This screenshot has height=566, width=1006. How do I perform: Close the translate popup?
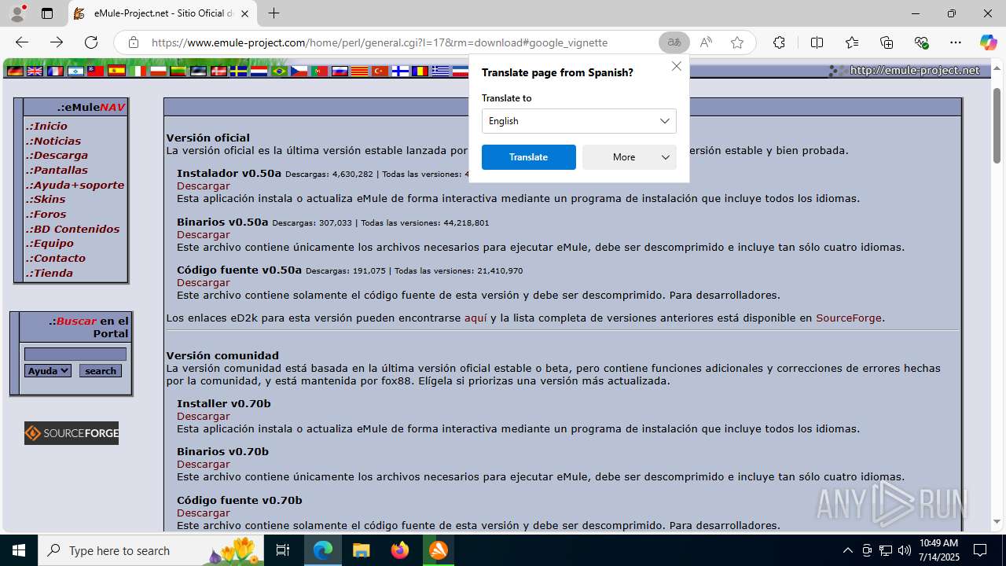(x=676, y=66)
